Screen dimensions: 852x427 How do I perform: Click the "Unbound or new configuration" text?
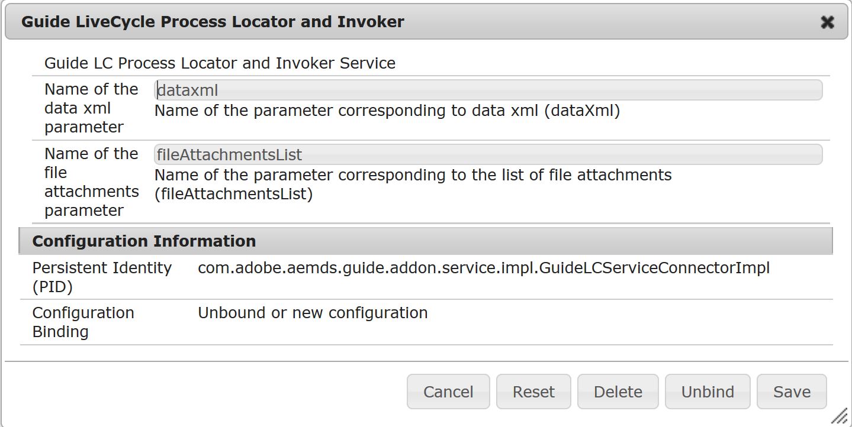[313, 313]
